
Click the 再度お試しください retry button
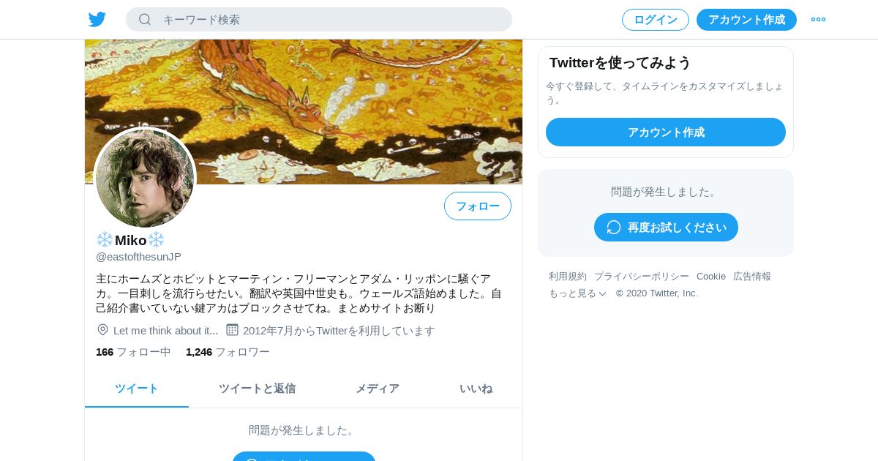[666, 227]
